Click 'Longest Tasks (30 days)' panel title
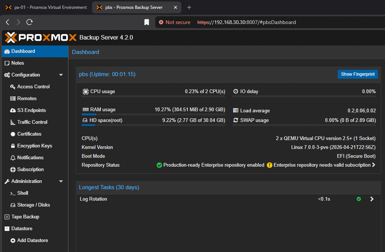The image size is (385, 252). [x=109, y=187]
